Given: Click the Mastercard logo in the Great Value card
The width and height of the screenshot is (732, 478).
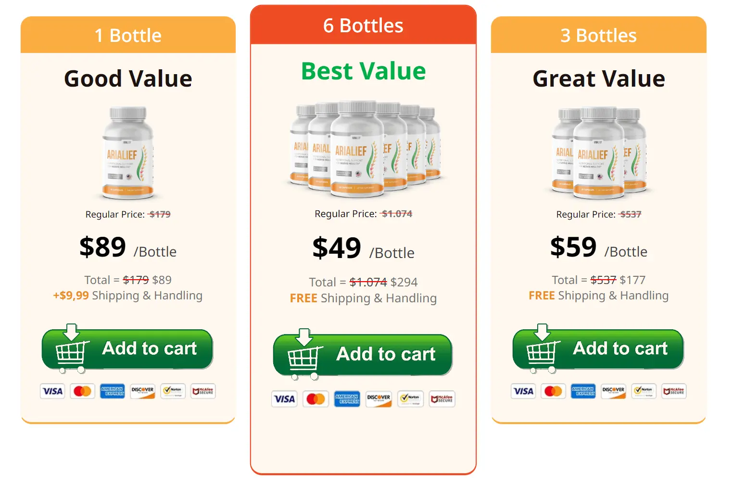Looking at the screenshot, I should [x=553, y=391].
